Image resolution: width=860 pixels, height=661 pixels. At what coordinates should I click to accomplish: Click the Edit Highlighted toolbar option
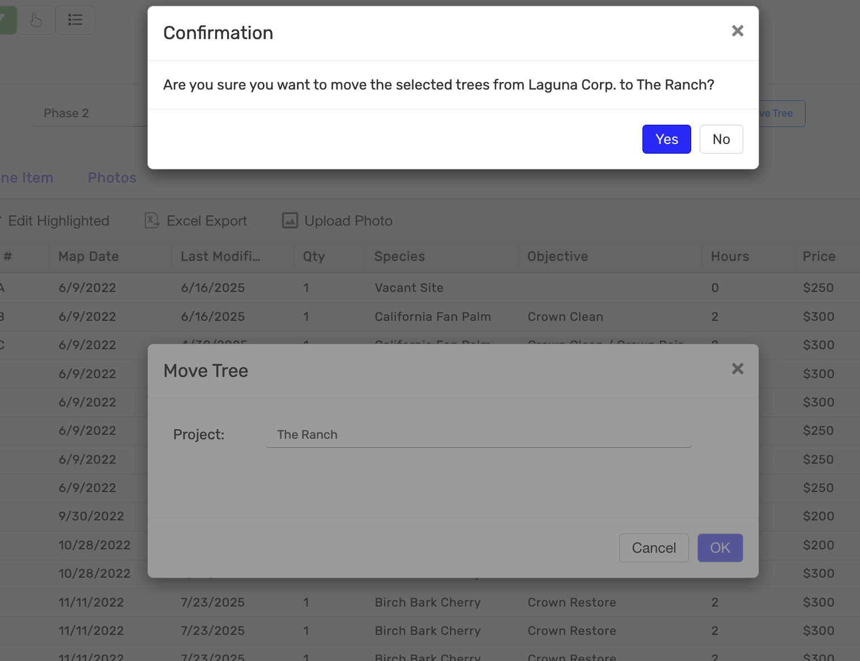58,221
